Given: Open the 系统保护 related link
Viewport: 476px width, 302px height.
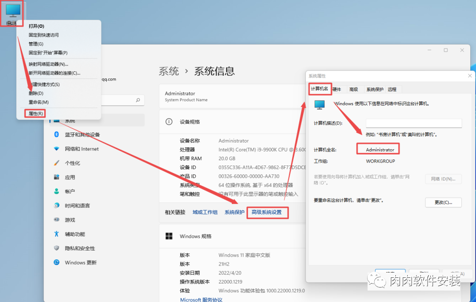Looking at the screenshot, I should (x=234, y=212).
